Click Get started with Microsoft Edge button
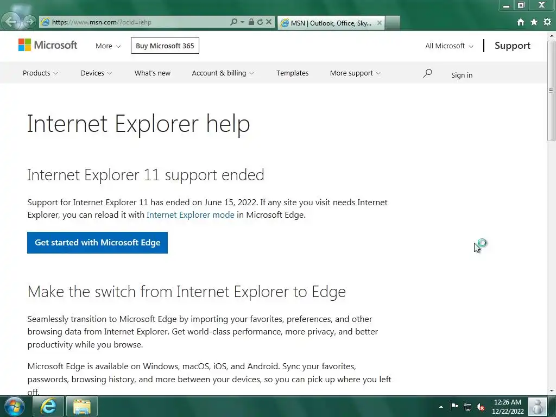The height and width of the screenshot is (417, 556). point(98,243)
